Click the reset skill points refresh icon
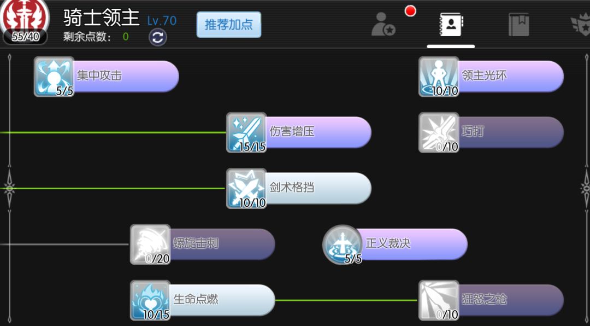Image resolution: width=590 pixels, height=326 pixels. [158, 37]
